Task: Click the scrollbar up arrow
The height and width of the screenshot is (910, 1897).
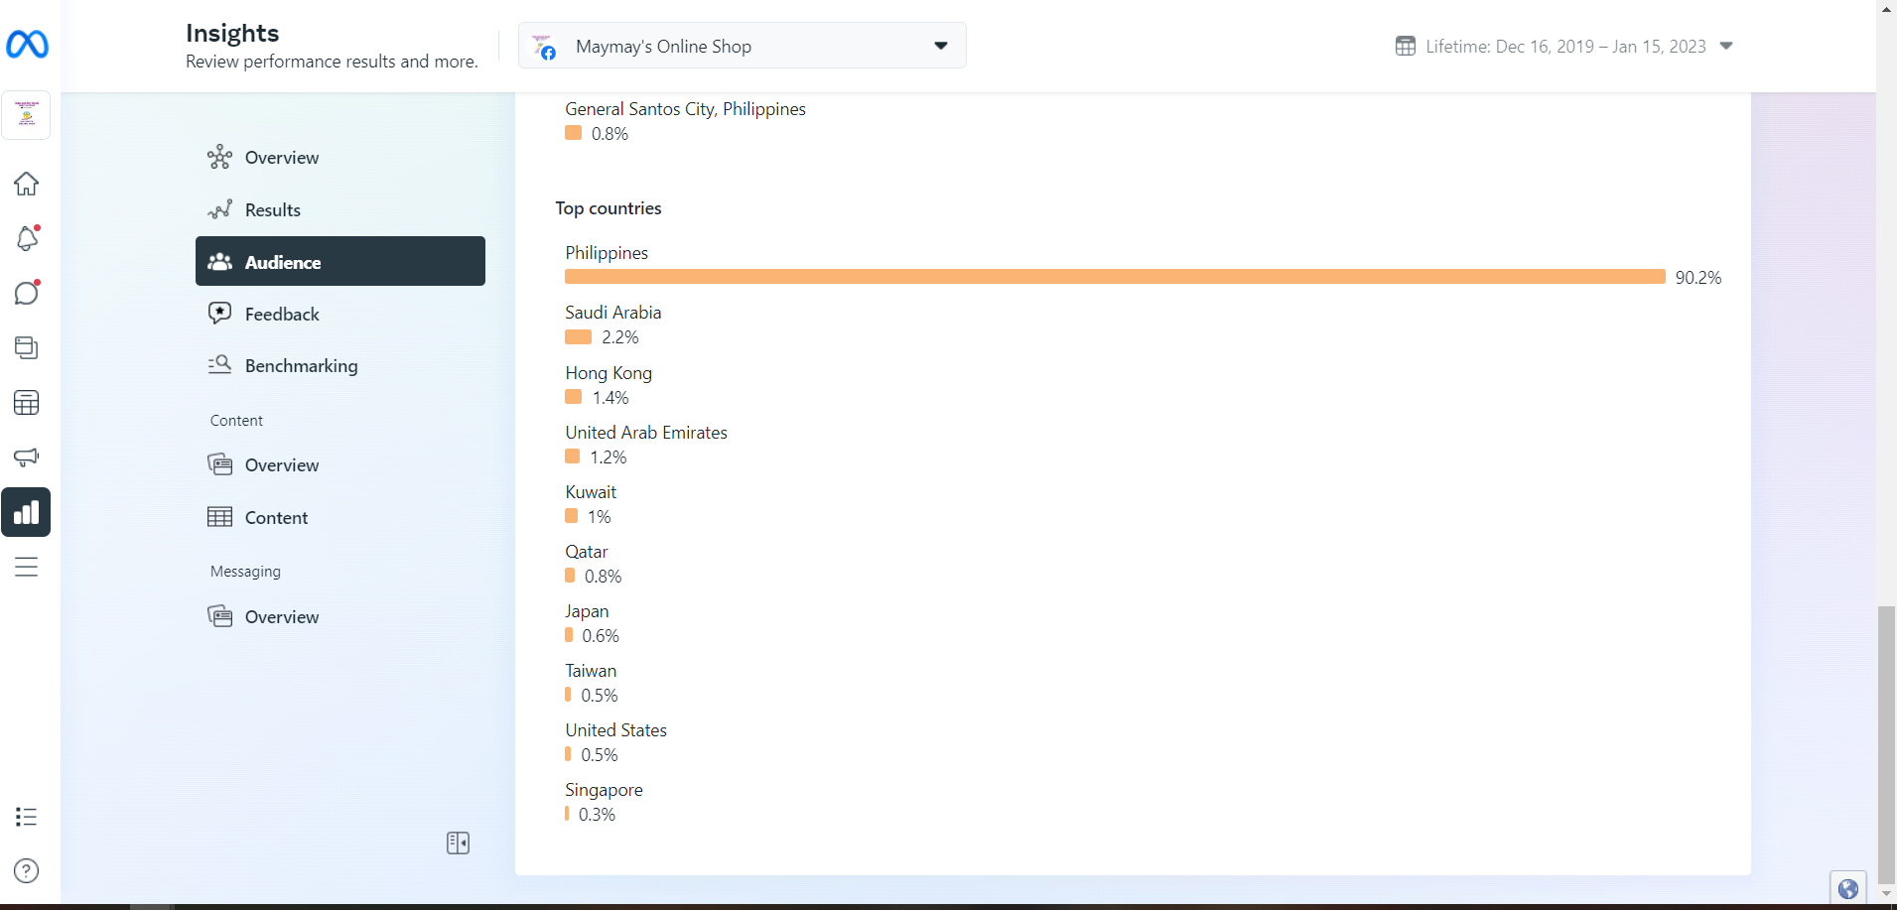Action: [x=1886, y=8]
